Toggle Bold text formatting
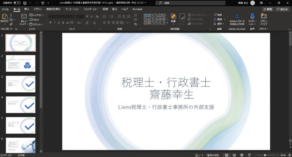 [x=50, y=23]
